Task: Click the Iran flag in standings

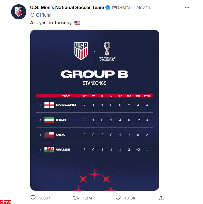Action: [x=49, y=120]
